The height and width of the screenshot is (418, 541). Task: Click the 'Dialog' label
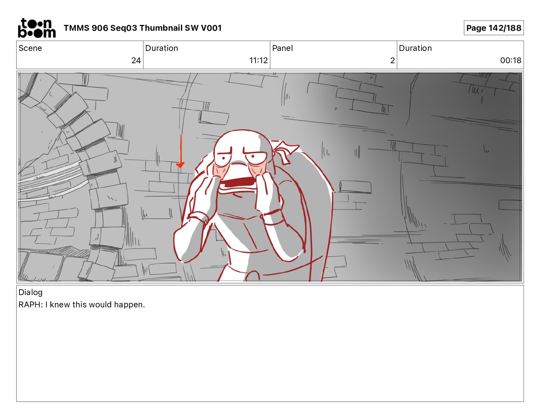tap(30, 292)
